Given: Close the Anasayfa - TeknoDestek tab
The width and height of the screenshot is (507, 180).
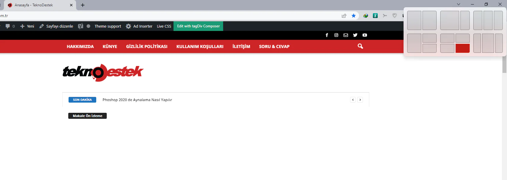Looking at the screenshot, I should pos(71,5).
